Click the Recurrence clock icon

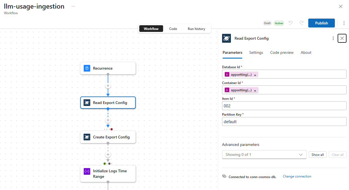[x=87, y=68]
